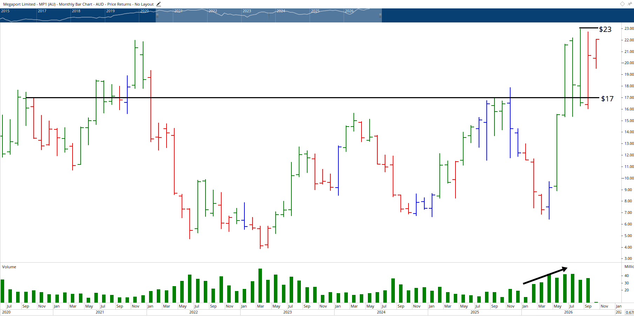Grab the right handle of the overview range
The image size is (634, 317).
tap(380, 15)
